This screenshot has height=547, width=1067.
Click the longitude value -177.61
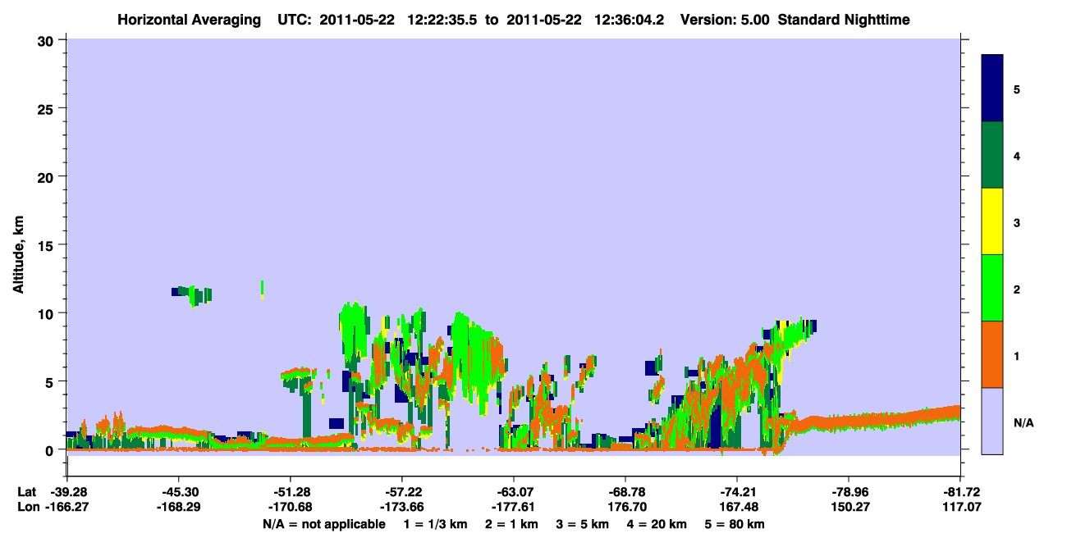pyautogui.click(x=514, y=508)
